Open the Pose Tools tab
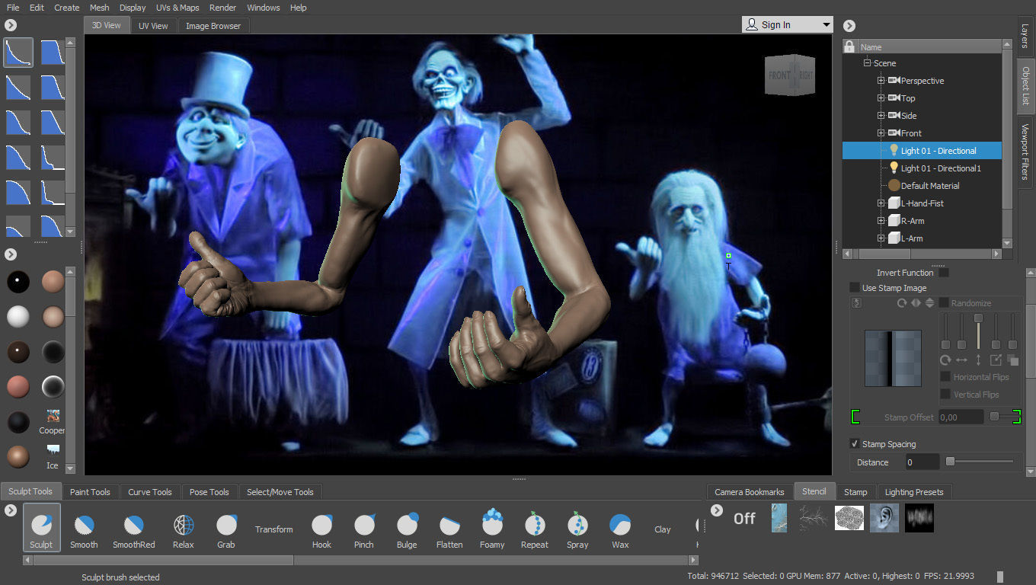1036x585 pixels. [x=209, y=492]
